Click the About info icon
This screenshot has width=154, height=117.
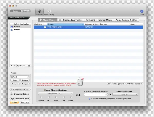click(142, 12)
